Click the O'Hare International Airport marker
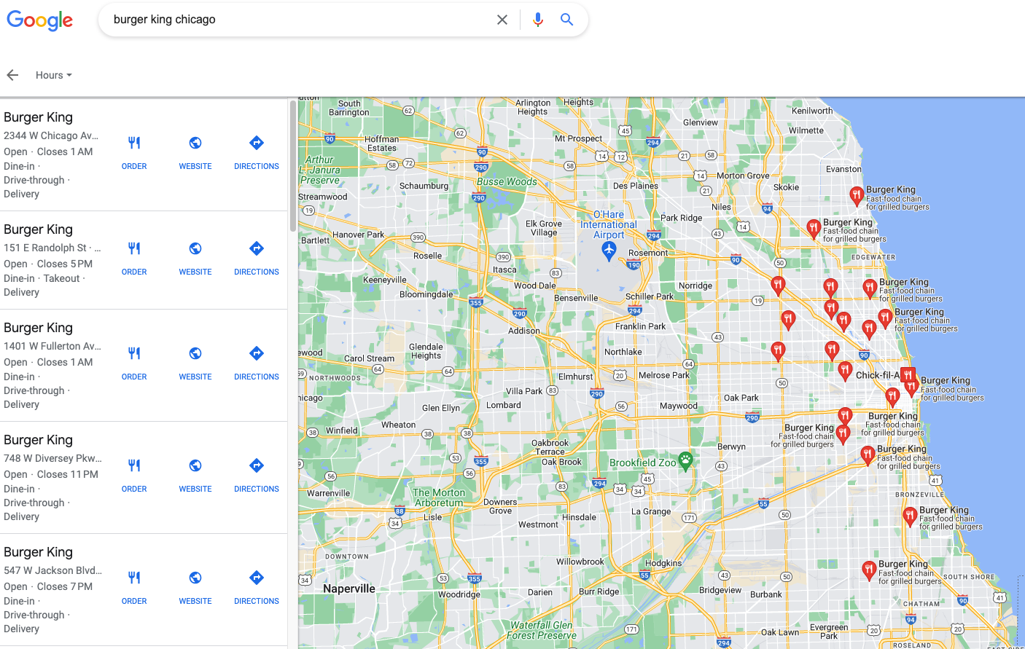Image resolution: width=1025 pixels, height=649 pixels. coord(609,251)
